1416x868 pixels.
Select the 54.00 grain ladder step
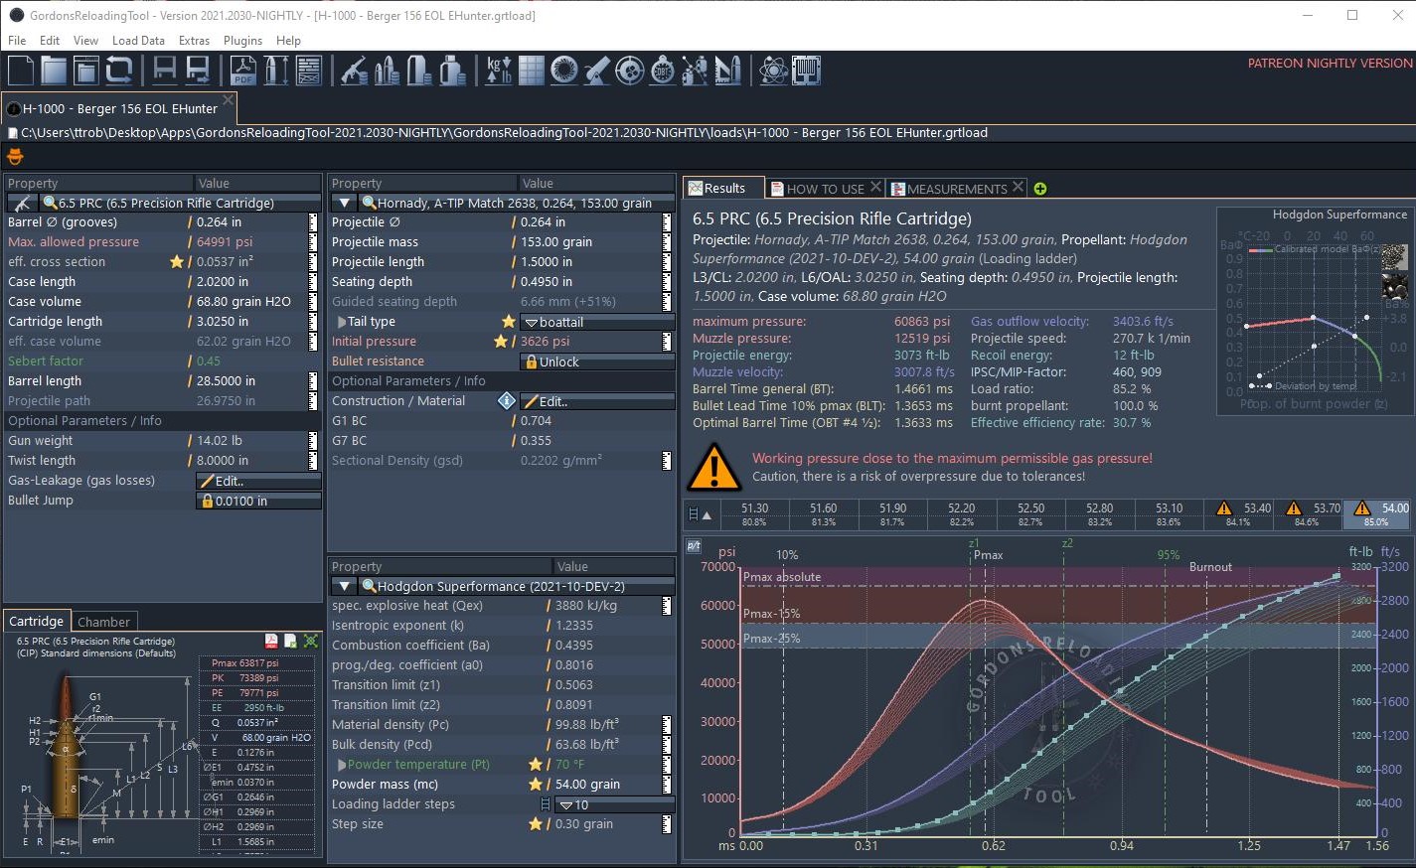coord(1377,513)
